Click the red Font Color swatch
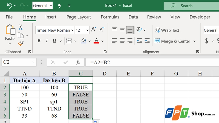The image size is (219, 123). point(96,41)
